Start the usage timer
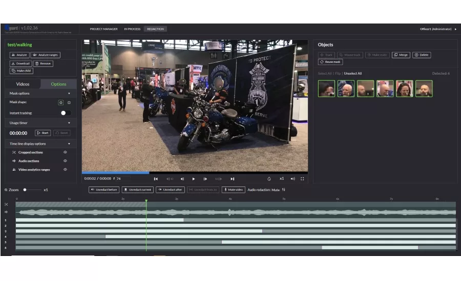Screen dimensions: 461x281 43,133
